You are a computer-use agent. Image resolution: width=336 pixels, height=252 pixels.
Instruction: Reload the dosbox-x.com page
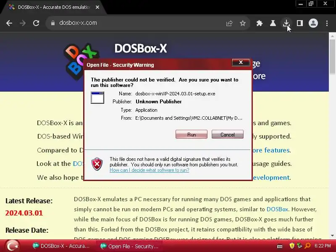click(x=36, y=23)
